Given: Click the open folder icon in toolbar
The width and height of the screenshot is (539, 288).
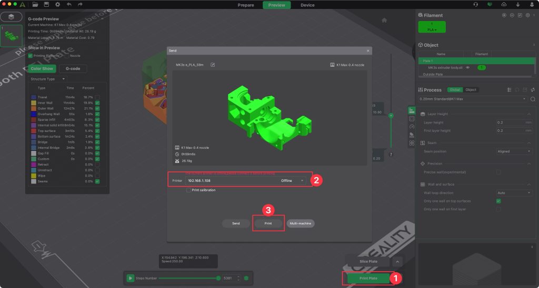Looking at the screenshot, I should (x=35, y=5).
